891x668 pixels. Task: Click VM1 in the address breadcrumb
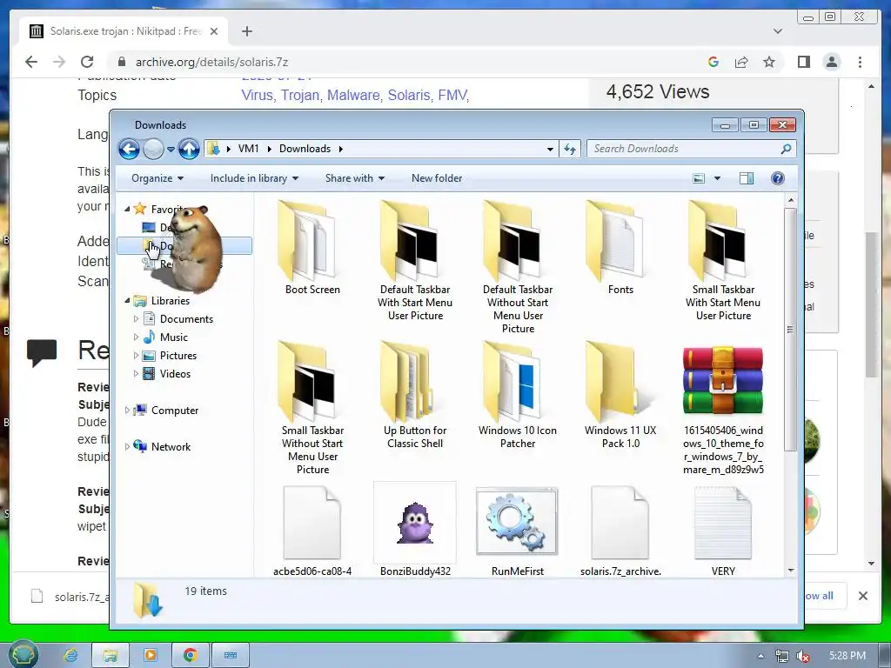point(248,149)
